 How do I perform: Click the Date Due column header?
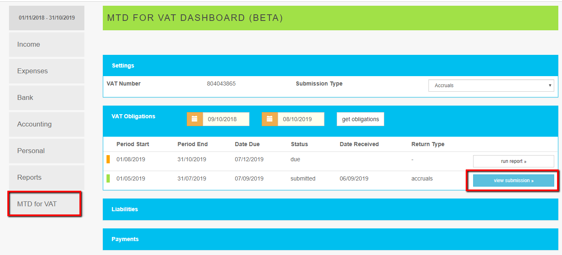coord(247,144)
